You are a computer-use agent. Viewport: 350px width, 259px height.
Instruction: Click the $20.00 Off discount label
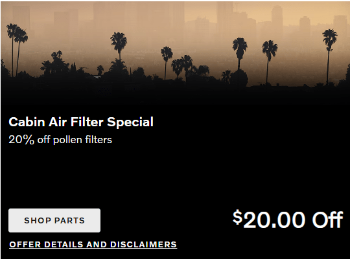point(288,220)
